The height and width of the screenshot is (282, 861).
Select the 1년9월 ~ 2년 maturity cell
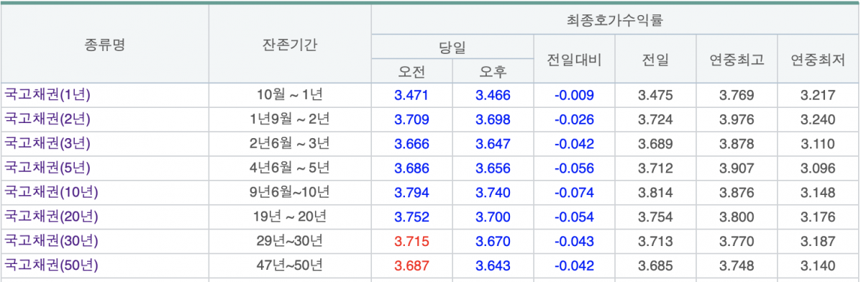(x=290, y=119)
